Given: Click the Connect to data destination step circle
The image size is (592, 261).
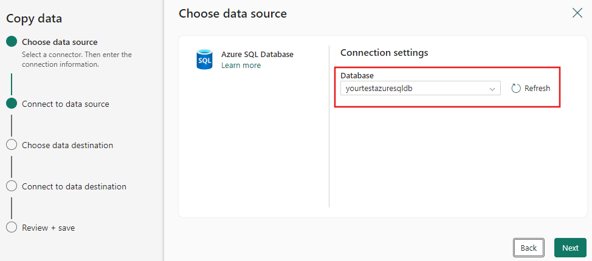Looking at the screenshot, I should pos(11,186).
